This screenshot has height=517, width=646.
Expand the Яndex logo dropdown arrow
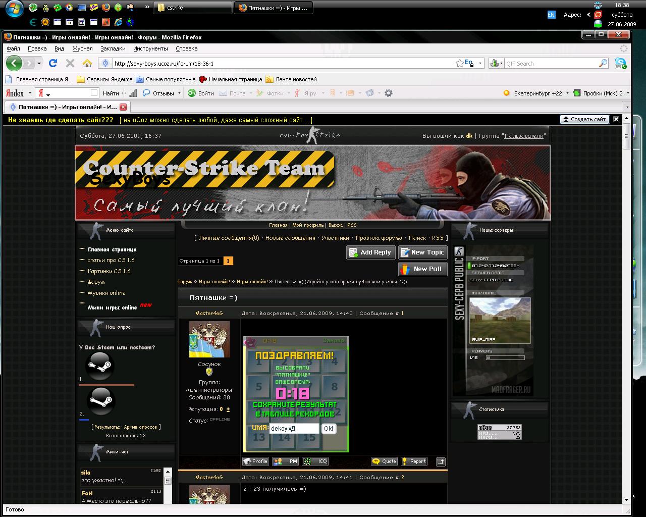coord(29,93)
